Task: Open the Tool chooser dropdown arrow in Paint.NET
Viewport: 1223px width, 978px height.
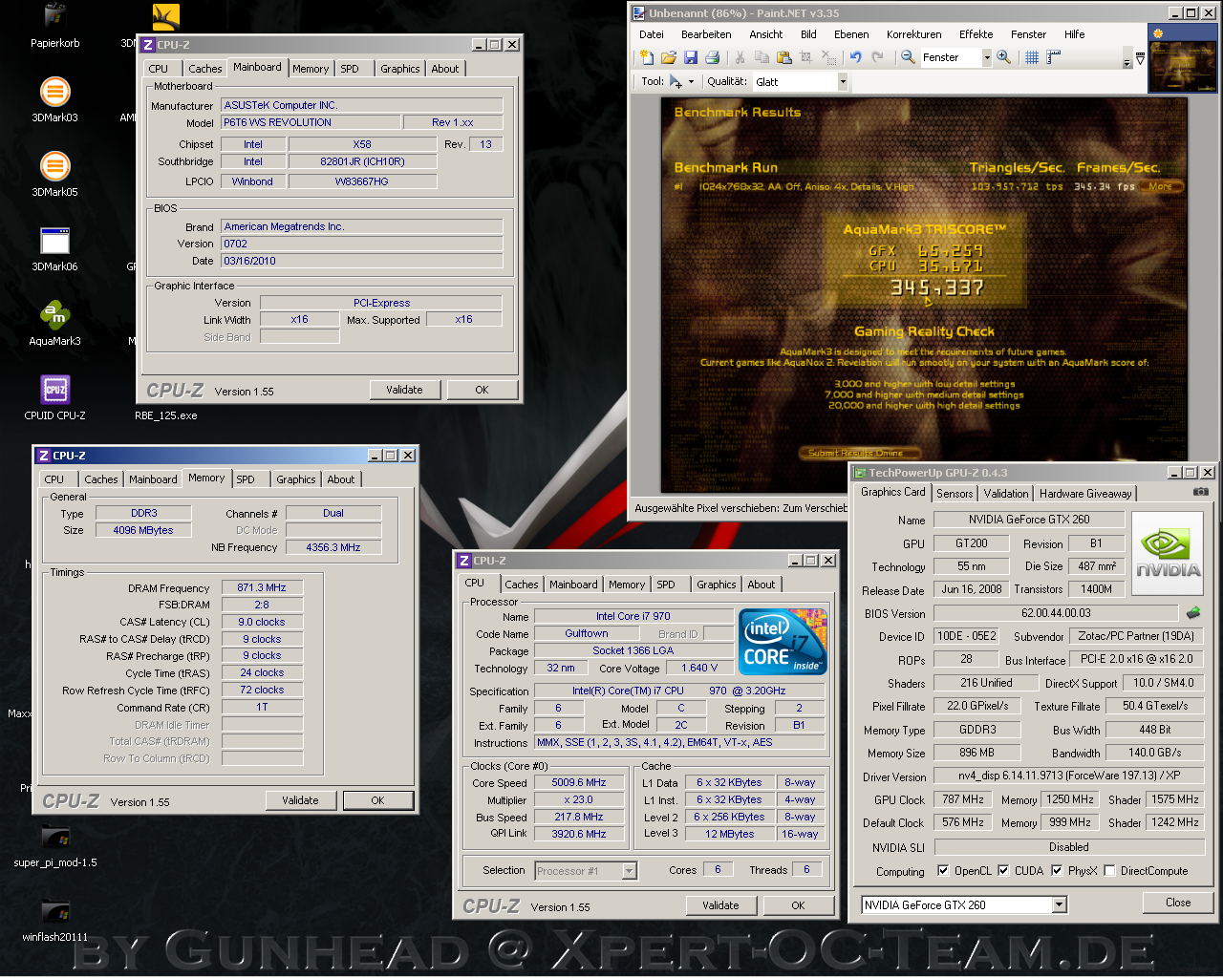Action: tap(691, 81)
